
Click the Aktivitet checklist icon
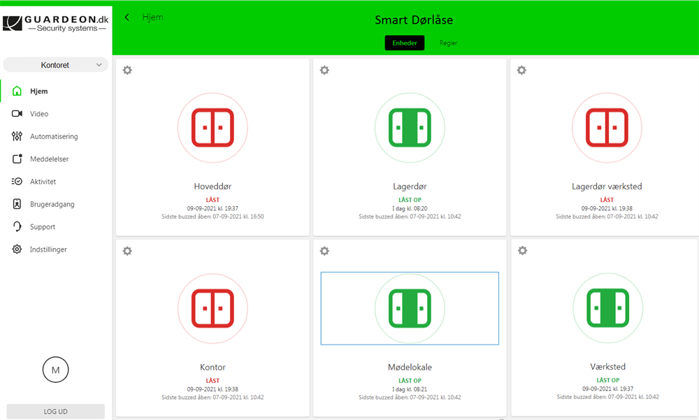[x=17, y=182]
